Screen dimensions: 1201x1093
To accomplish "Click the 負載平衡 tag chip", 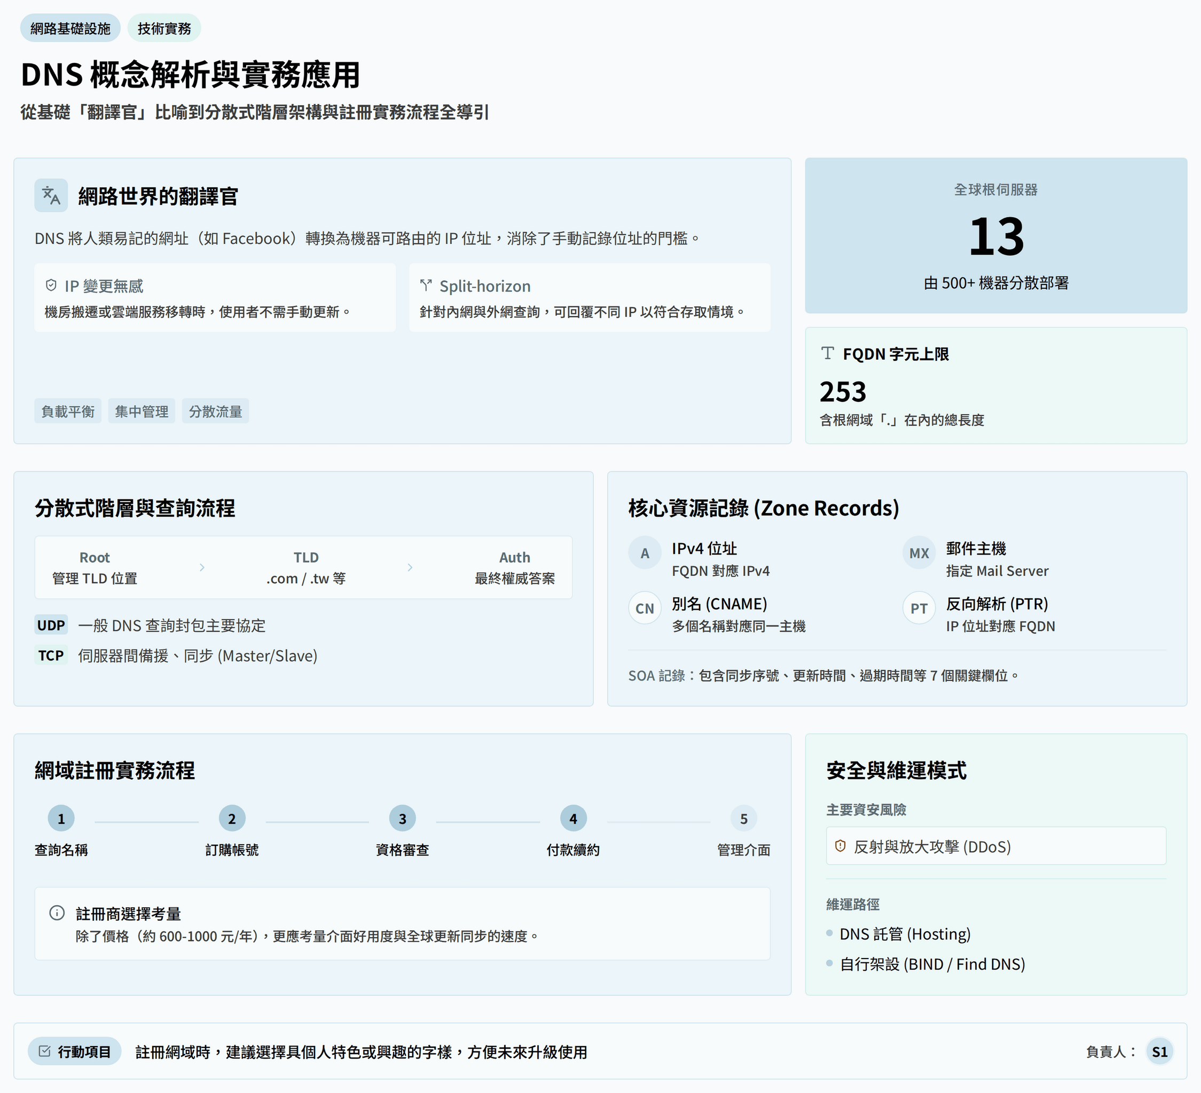I will click(x=67, y=411).
